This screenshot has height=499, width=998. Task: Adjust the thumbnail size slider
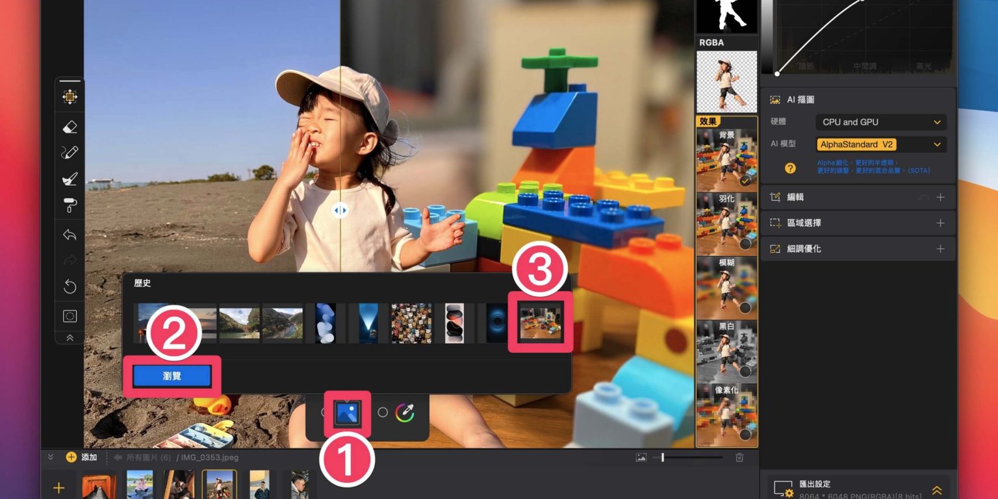tap(663, 457)
